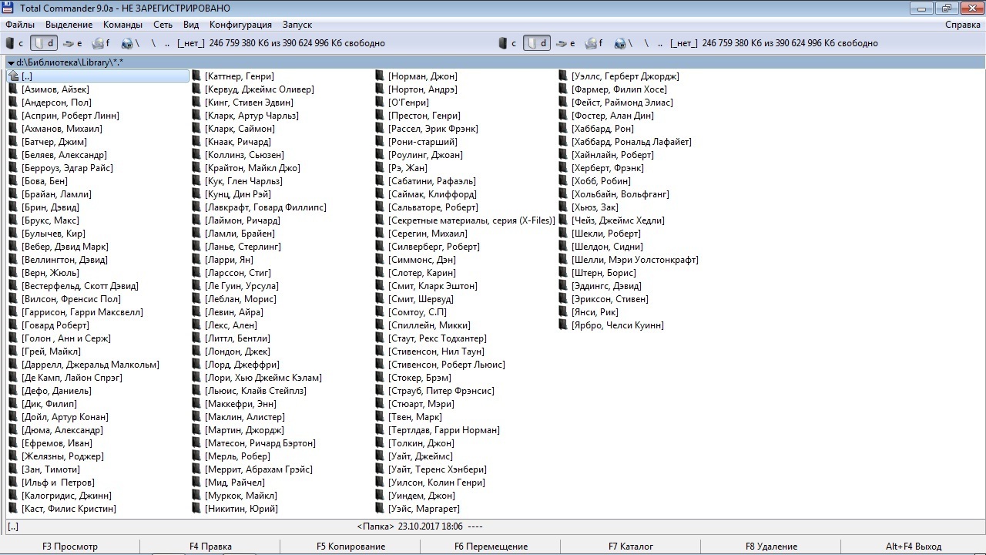This screenshot has width=986, height=555.
Task: Switch left panel to drive c
Action: tap(15, 43)
